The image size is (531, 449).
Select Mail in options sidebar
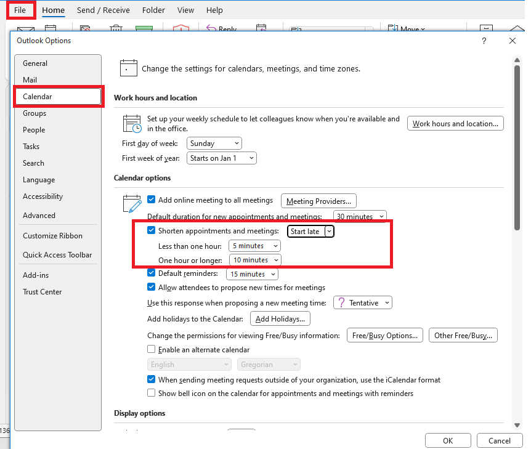click(58, 80)
